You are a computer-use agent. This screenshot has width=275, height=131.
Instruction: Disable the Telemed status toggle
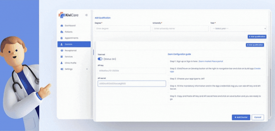click(x=100, y=59)
